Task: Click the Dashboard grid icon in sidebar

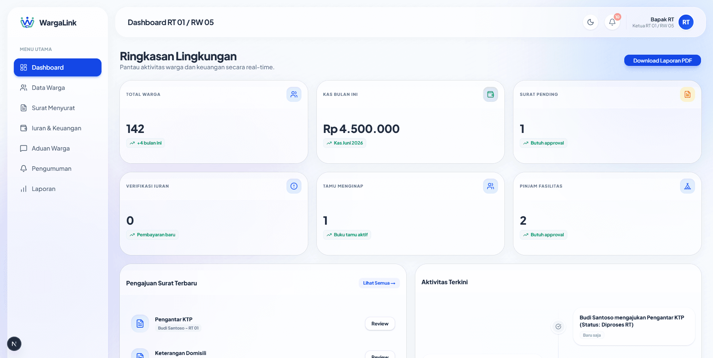Action: pyautogui.click(x=24, y=67)
